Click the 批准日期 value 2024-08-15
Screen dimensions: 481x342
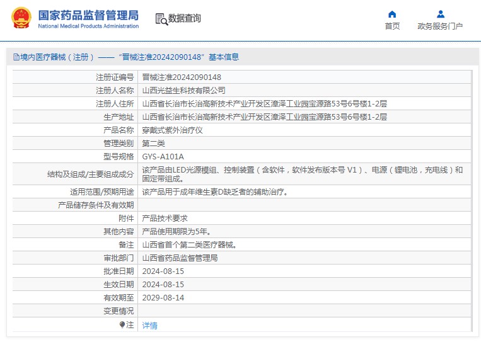point(163,271)
